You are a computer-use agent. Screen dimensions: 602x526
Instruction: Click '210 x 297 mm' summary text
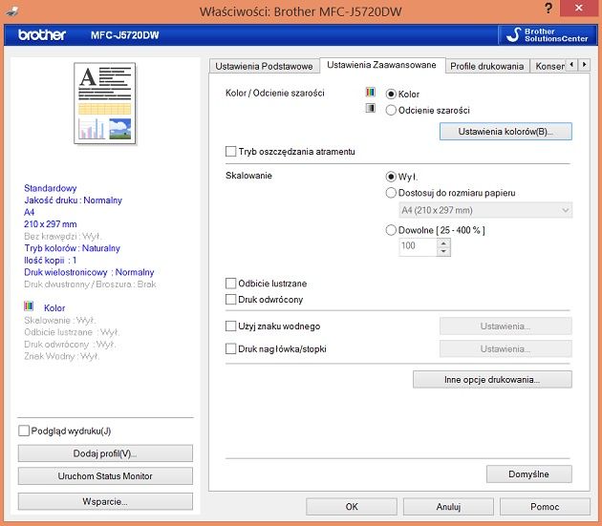click(x=51, y=224)
